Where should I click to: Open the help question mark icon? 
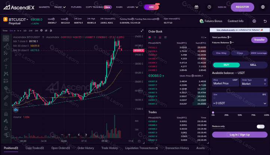(x=209, y=7)
